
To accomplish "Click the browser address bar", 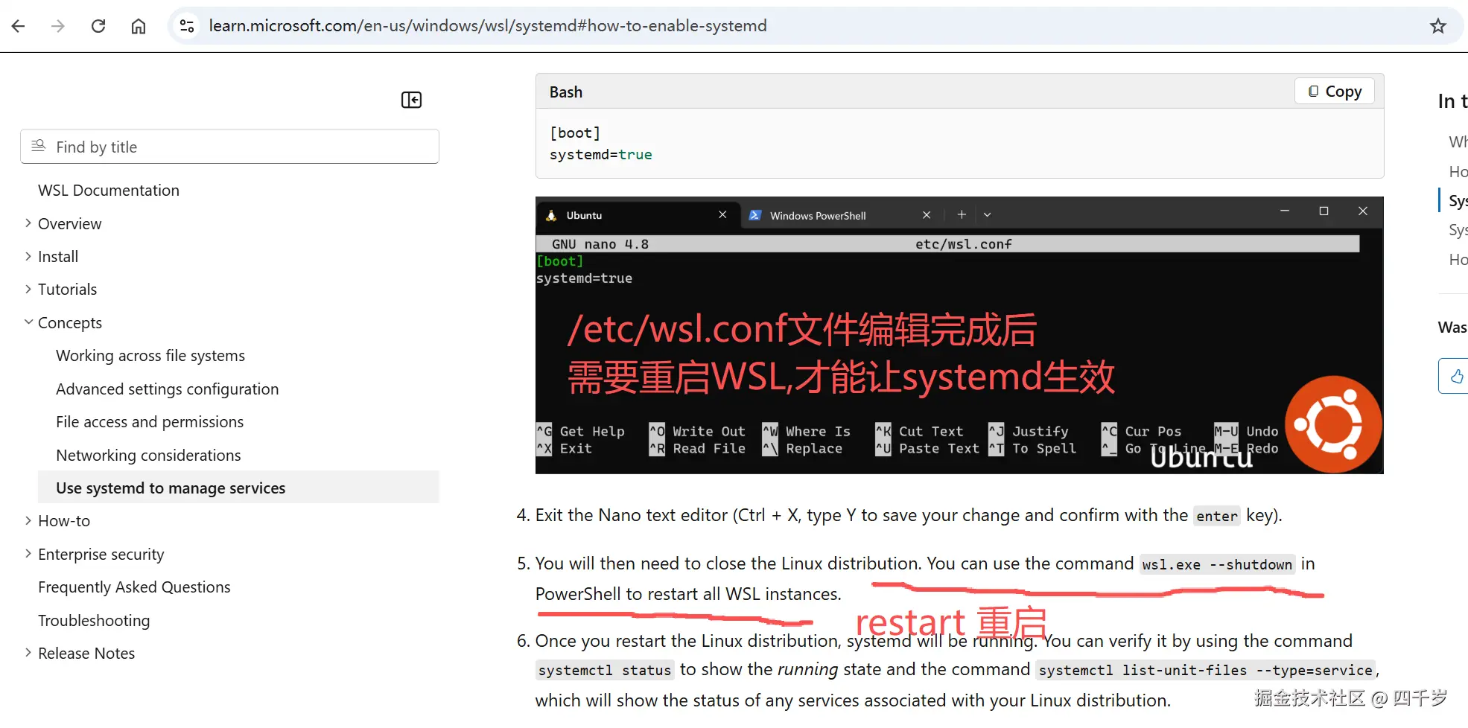I will 488,25.
